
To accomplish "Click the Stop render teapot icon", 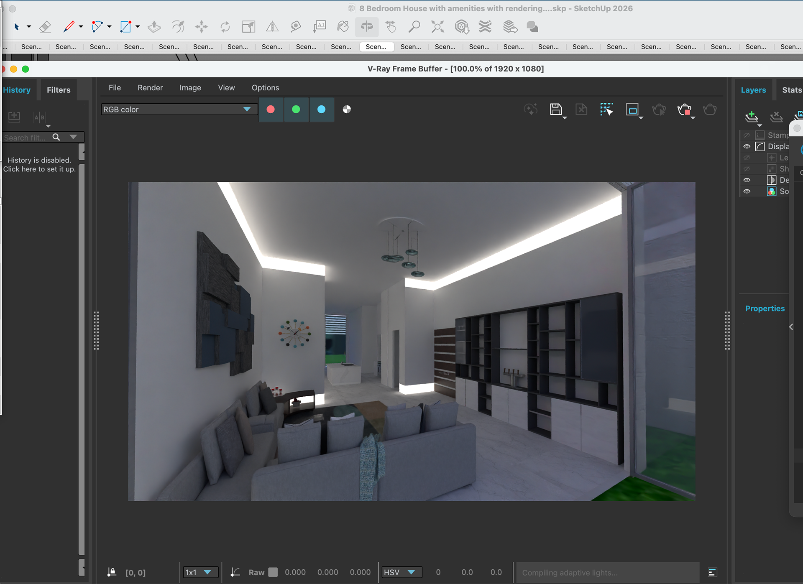I will [x=685, y=110].
